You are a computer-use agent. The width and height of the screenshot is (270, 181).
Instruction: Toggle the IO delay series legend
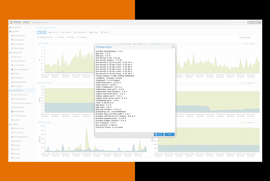(x=138, y=43)
